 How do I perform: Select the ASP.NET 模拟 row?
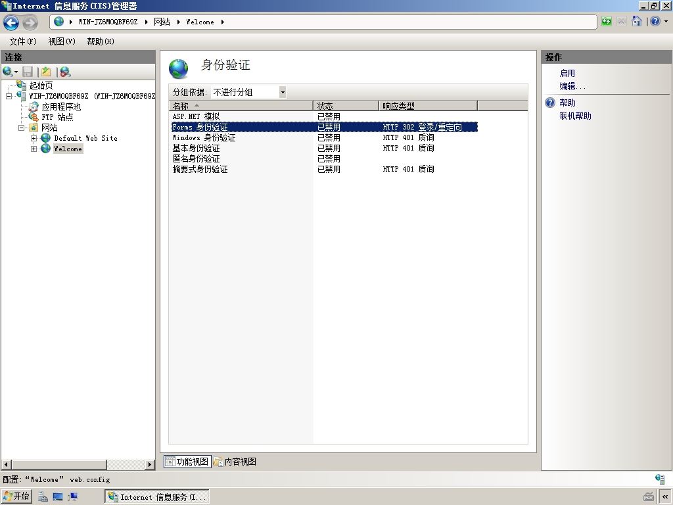click(x=324, y=116)
